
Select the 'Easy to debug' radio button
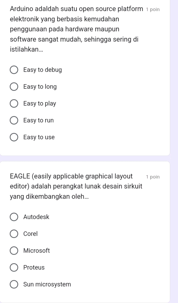pos(14,70)
